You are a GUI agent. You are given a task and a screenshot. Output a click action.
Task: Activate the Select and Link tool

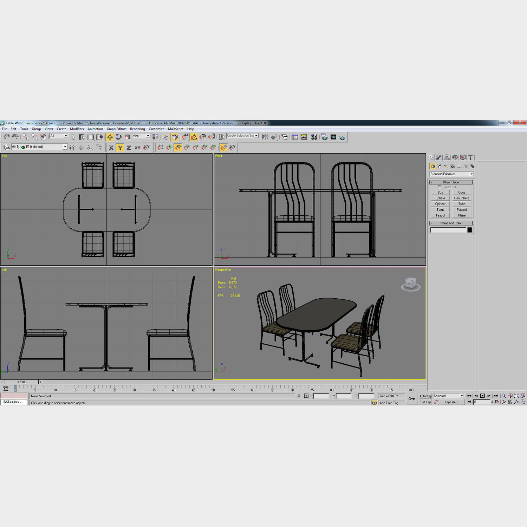pos(26,137)
